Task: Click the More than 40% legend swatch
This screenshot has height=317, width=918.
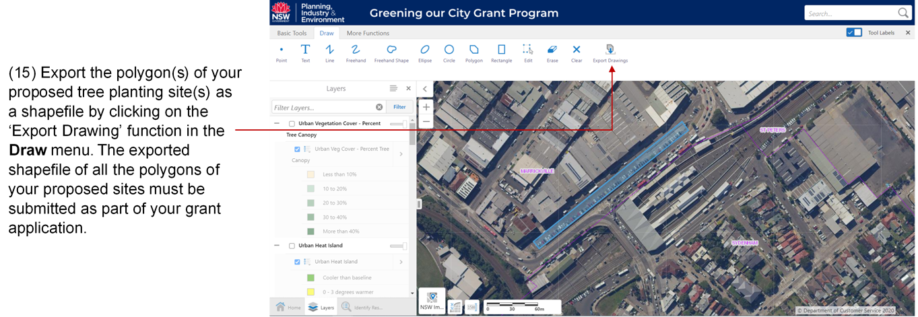Action: point(310,231)
